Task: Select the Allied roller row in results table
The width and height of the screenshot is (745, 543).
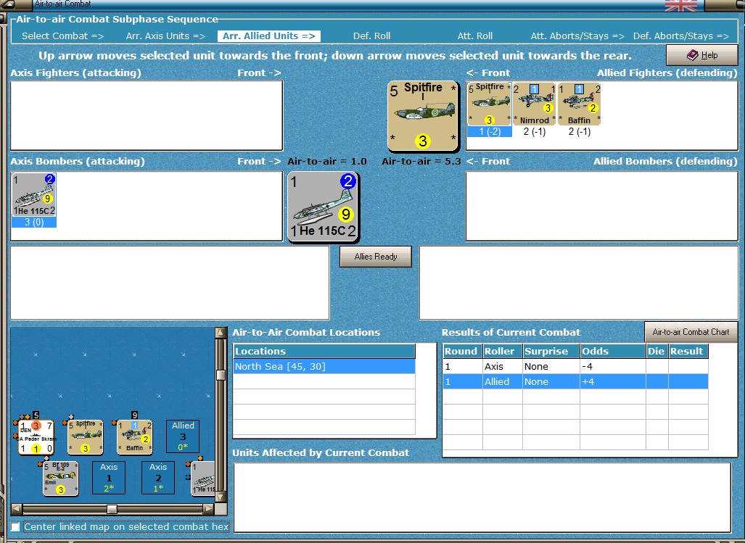Action: [575, 381]
